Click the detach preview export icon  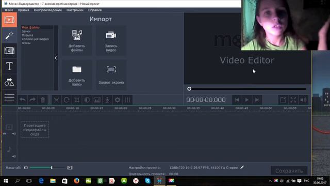pos(283,100)
